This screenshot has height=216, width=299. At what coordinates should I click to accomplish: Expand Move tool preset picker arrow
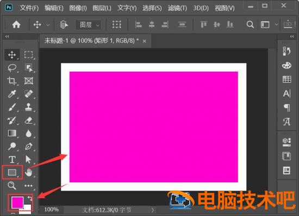pos(48,25)
